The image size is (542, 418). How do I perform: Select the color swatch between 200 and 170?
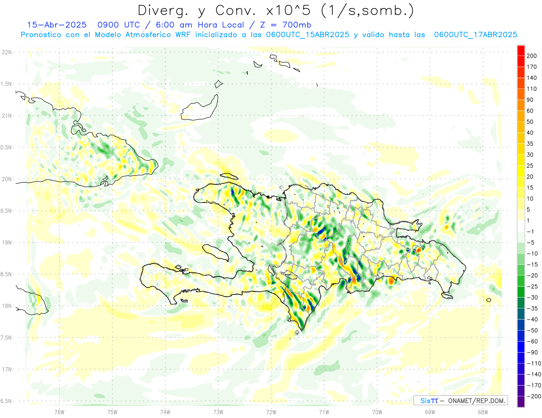(x=521, y=61)
